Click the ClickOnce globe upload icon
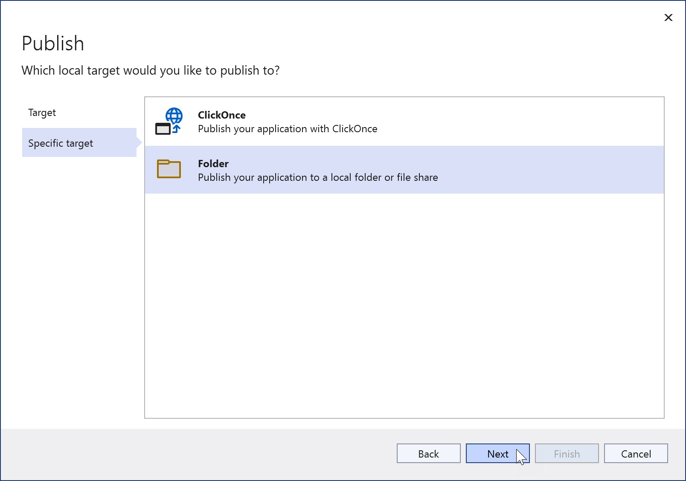This screenshot has height=481, width=686. click(x=169, y=121)
